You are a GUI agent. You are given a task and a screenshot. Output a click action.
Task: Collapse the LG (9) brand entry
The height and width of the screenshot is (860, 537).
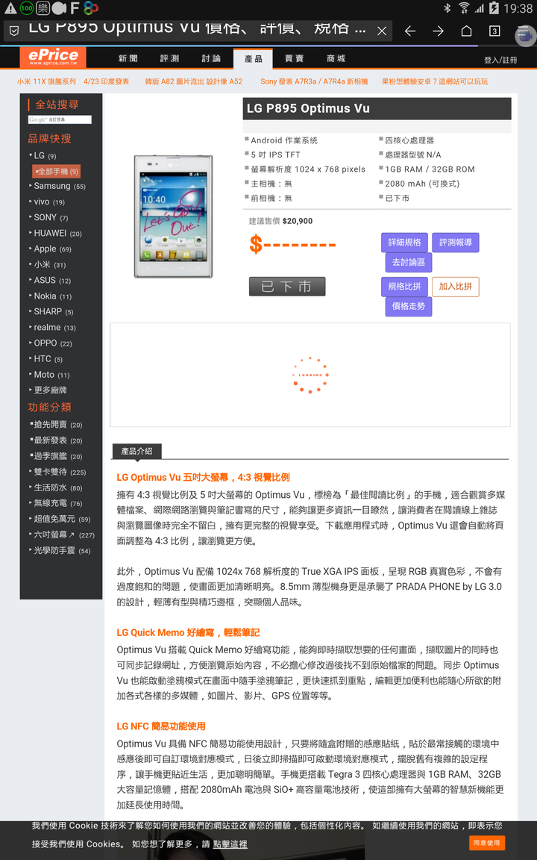(43, 156)
